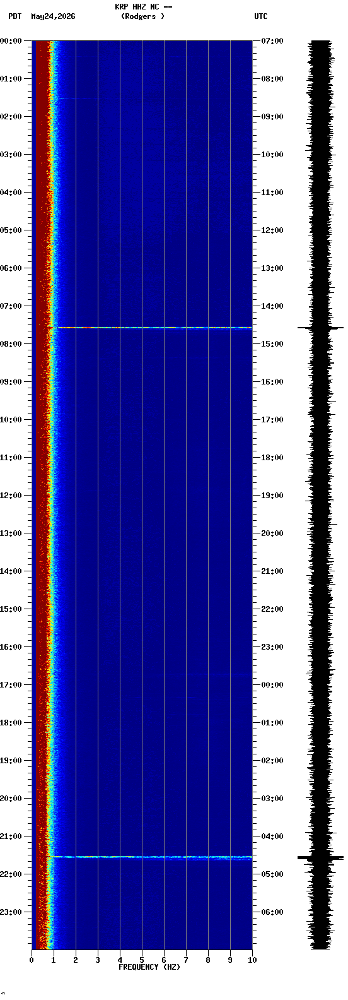Click the frequency axis tick label '5'
The width and height of the screenshot is (348, 1000).
tap(142, 960)
